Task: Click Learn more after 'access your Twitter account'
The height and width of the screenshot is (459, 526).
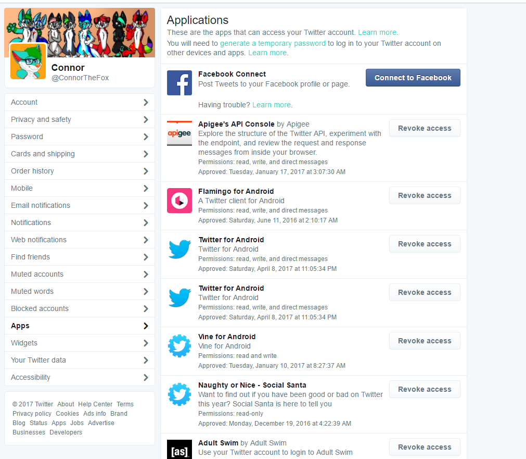Action: coord(377,32)
